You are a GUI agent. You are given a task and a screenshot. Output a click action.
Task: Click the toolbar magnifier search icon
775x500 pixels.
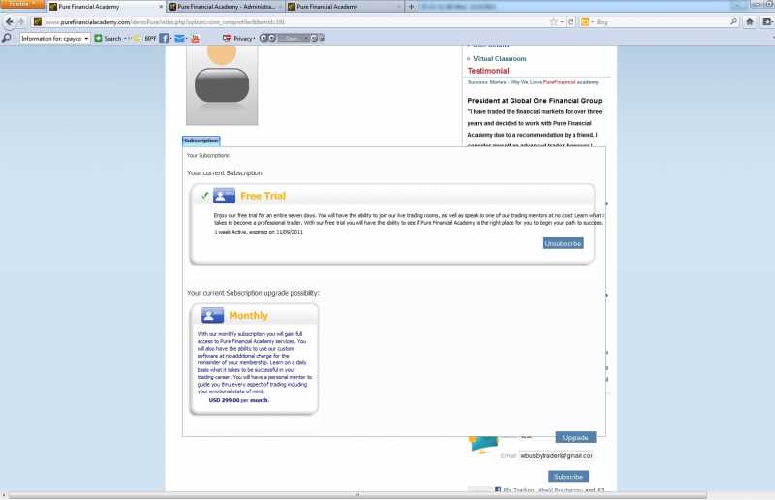coord(7,38)
